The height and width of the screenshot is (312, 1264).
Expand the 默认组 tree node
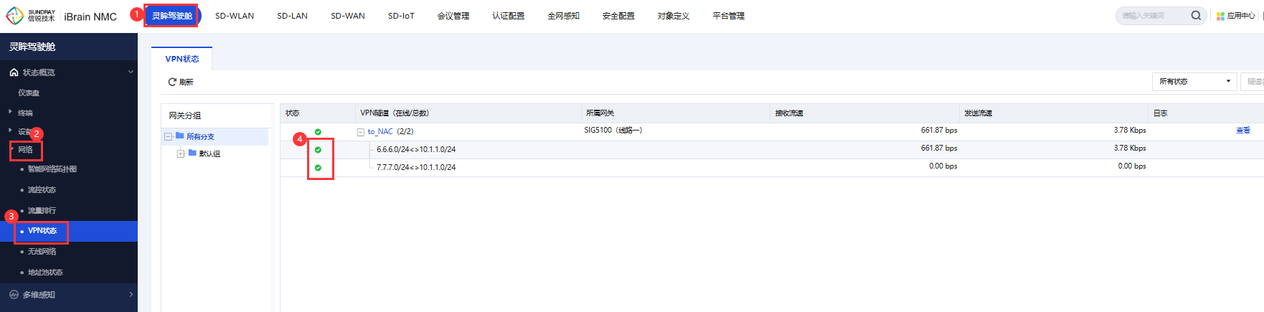click(x=181, y=154)
